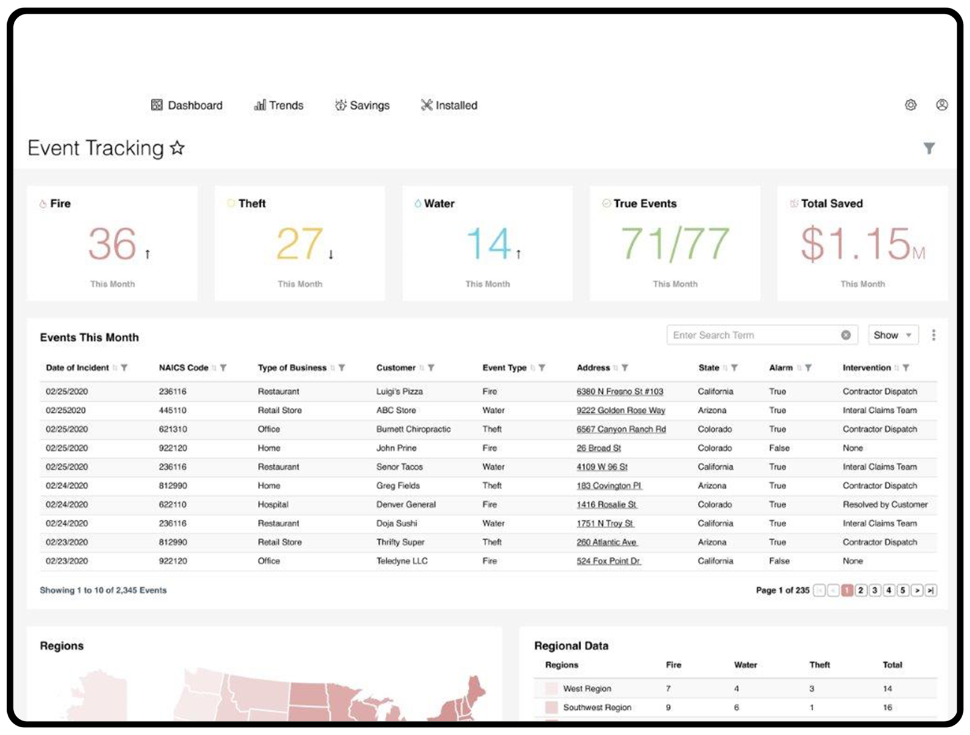Open address 1751 N Troy St

click(605, 523)
